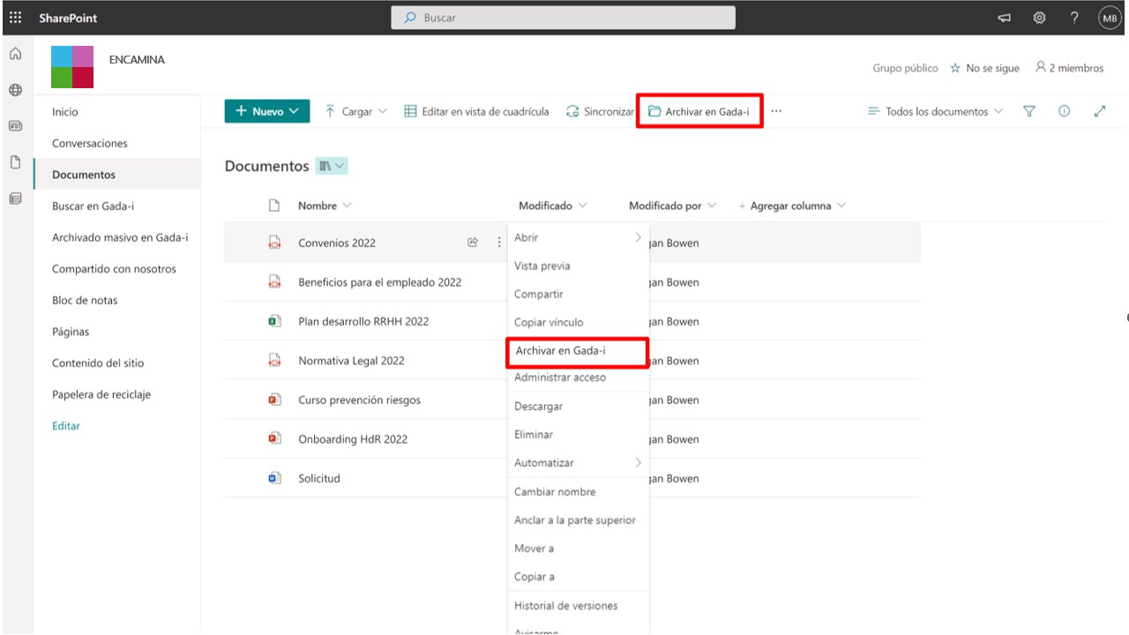Click the PowerPoint icon of Curso prevención riesgos
The width and height of the screenshot is (1129, 635).
click(x=274, y=400)
